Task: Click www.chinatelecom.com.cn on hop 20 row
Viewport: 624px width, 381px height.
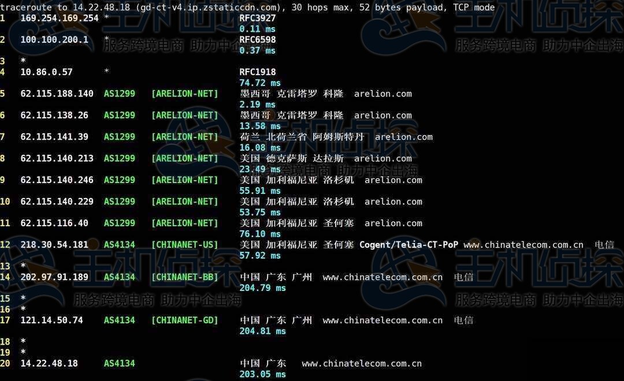Action: (x=362, y=363)
